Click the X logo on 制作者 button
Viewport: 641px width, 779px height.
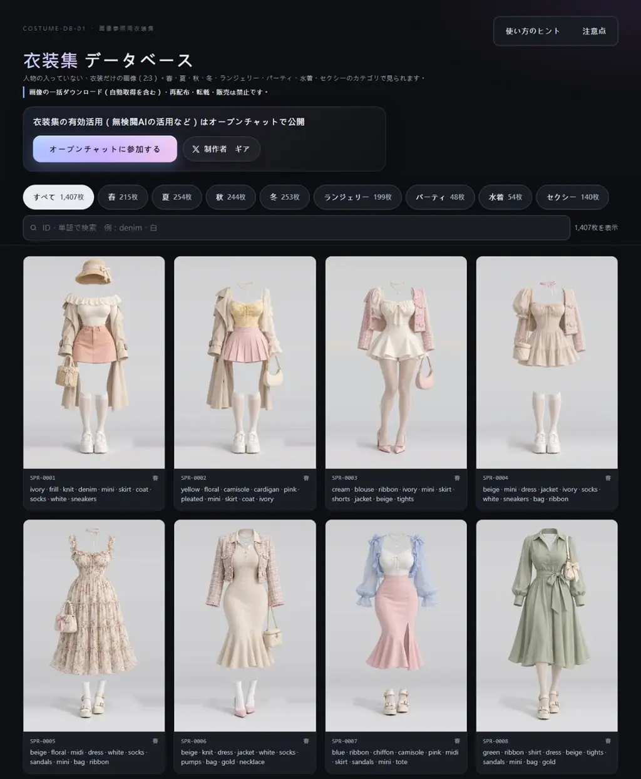196,149
